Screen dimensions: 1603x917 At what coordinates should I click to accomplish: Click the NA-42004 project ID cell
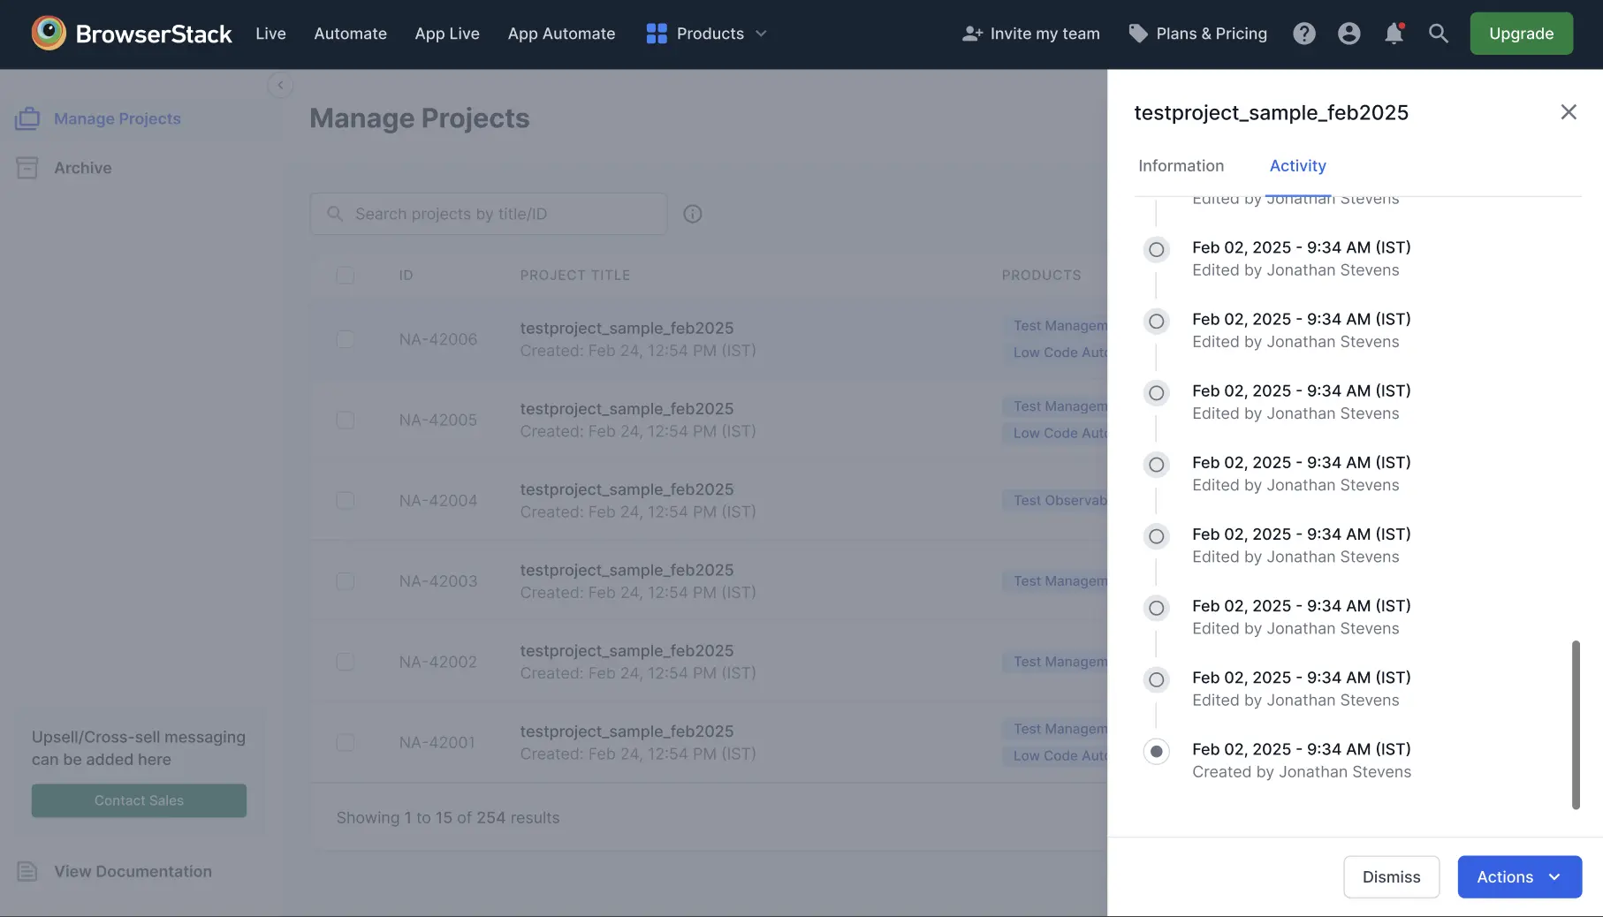437,500
